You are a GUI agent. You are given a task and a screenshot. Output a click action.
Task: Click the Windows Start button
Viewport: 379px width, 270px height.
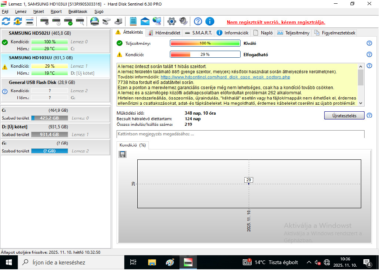[9, 262]
